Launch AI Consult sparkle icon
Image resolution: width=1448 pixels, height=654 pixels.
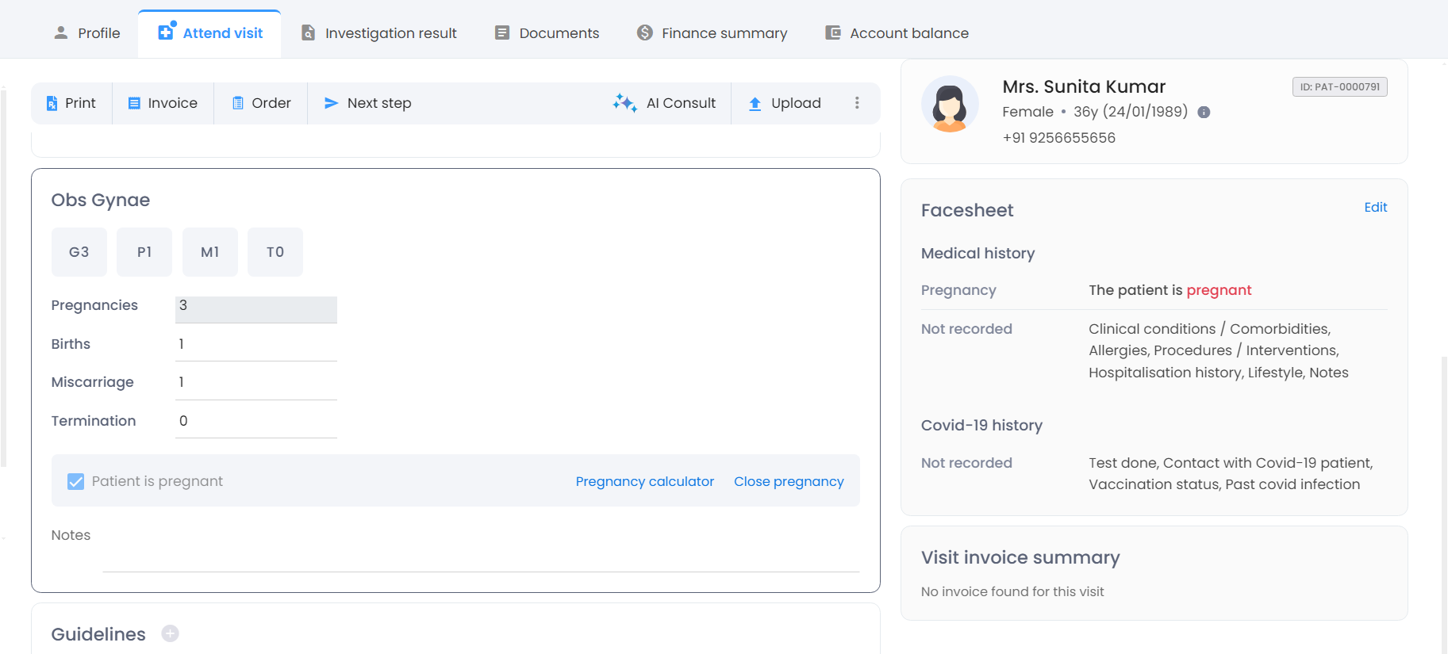click(624, 103)
